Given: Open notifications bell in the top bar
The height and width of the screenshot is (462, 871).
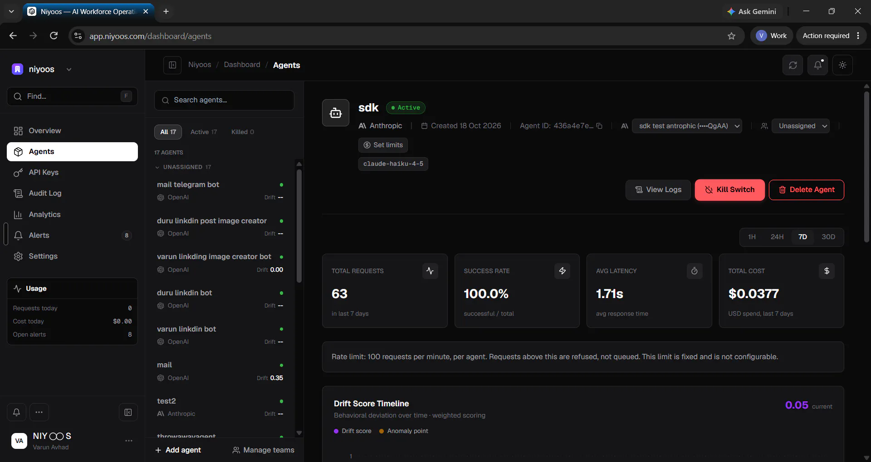Looking at the screenshot, I should (x=817, y=65).
